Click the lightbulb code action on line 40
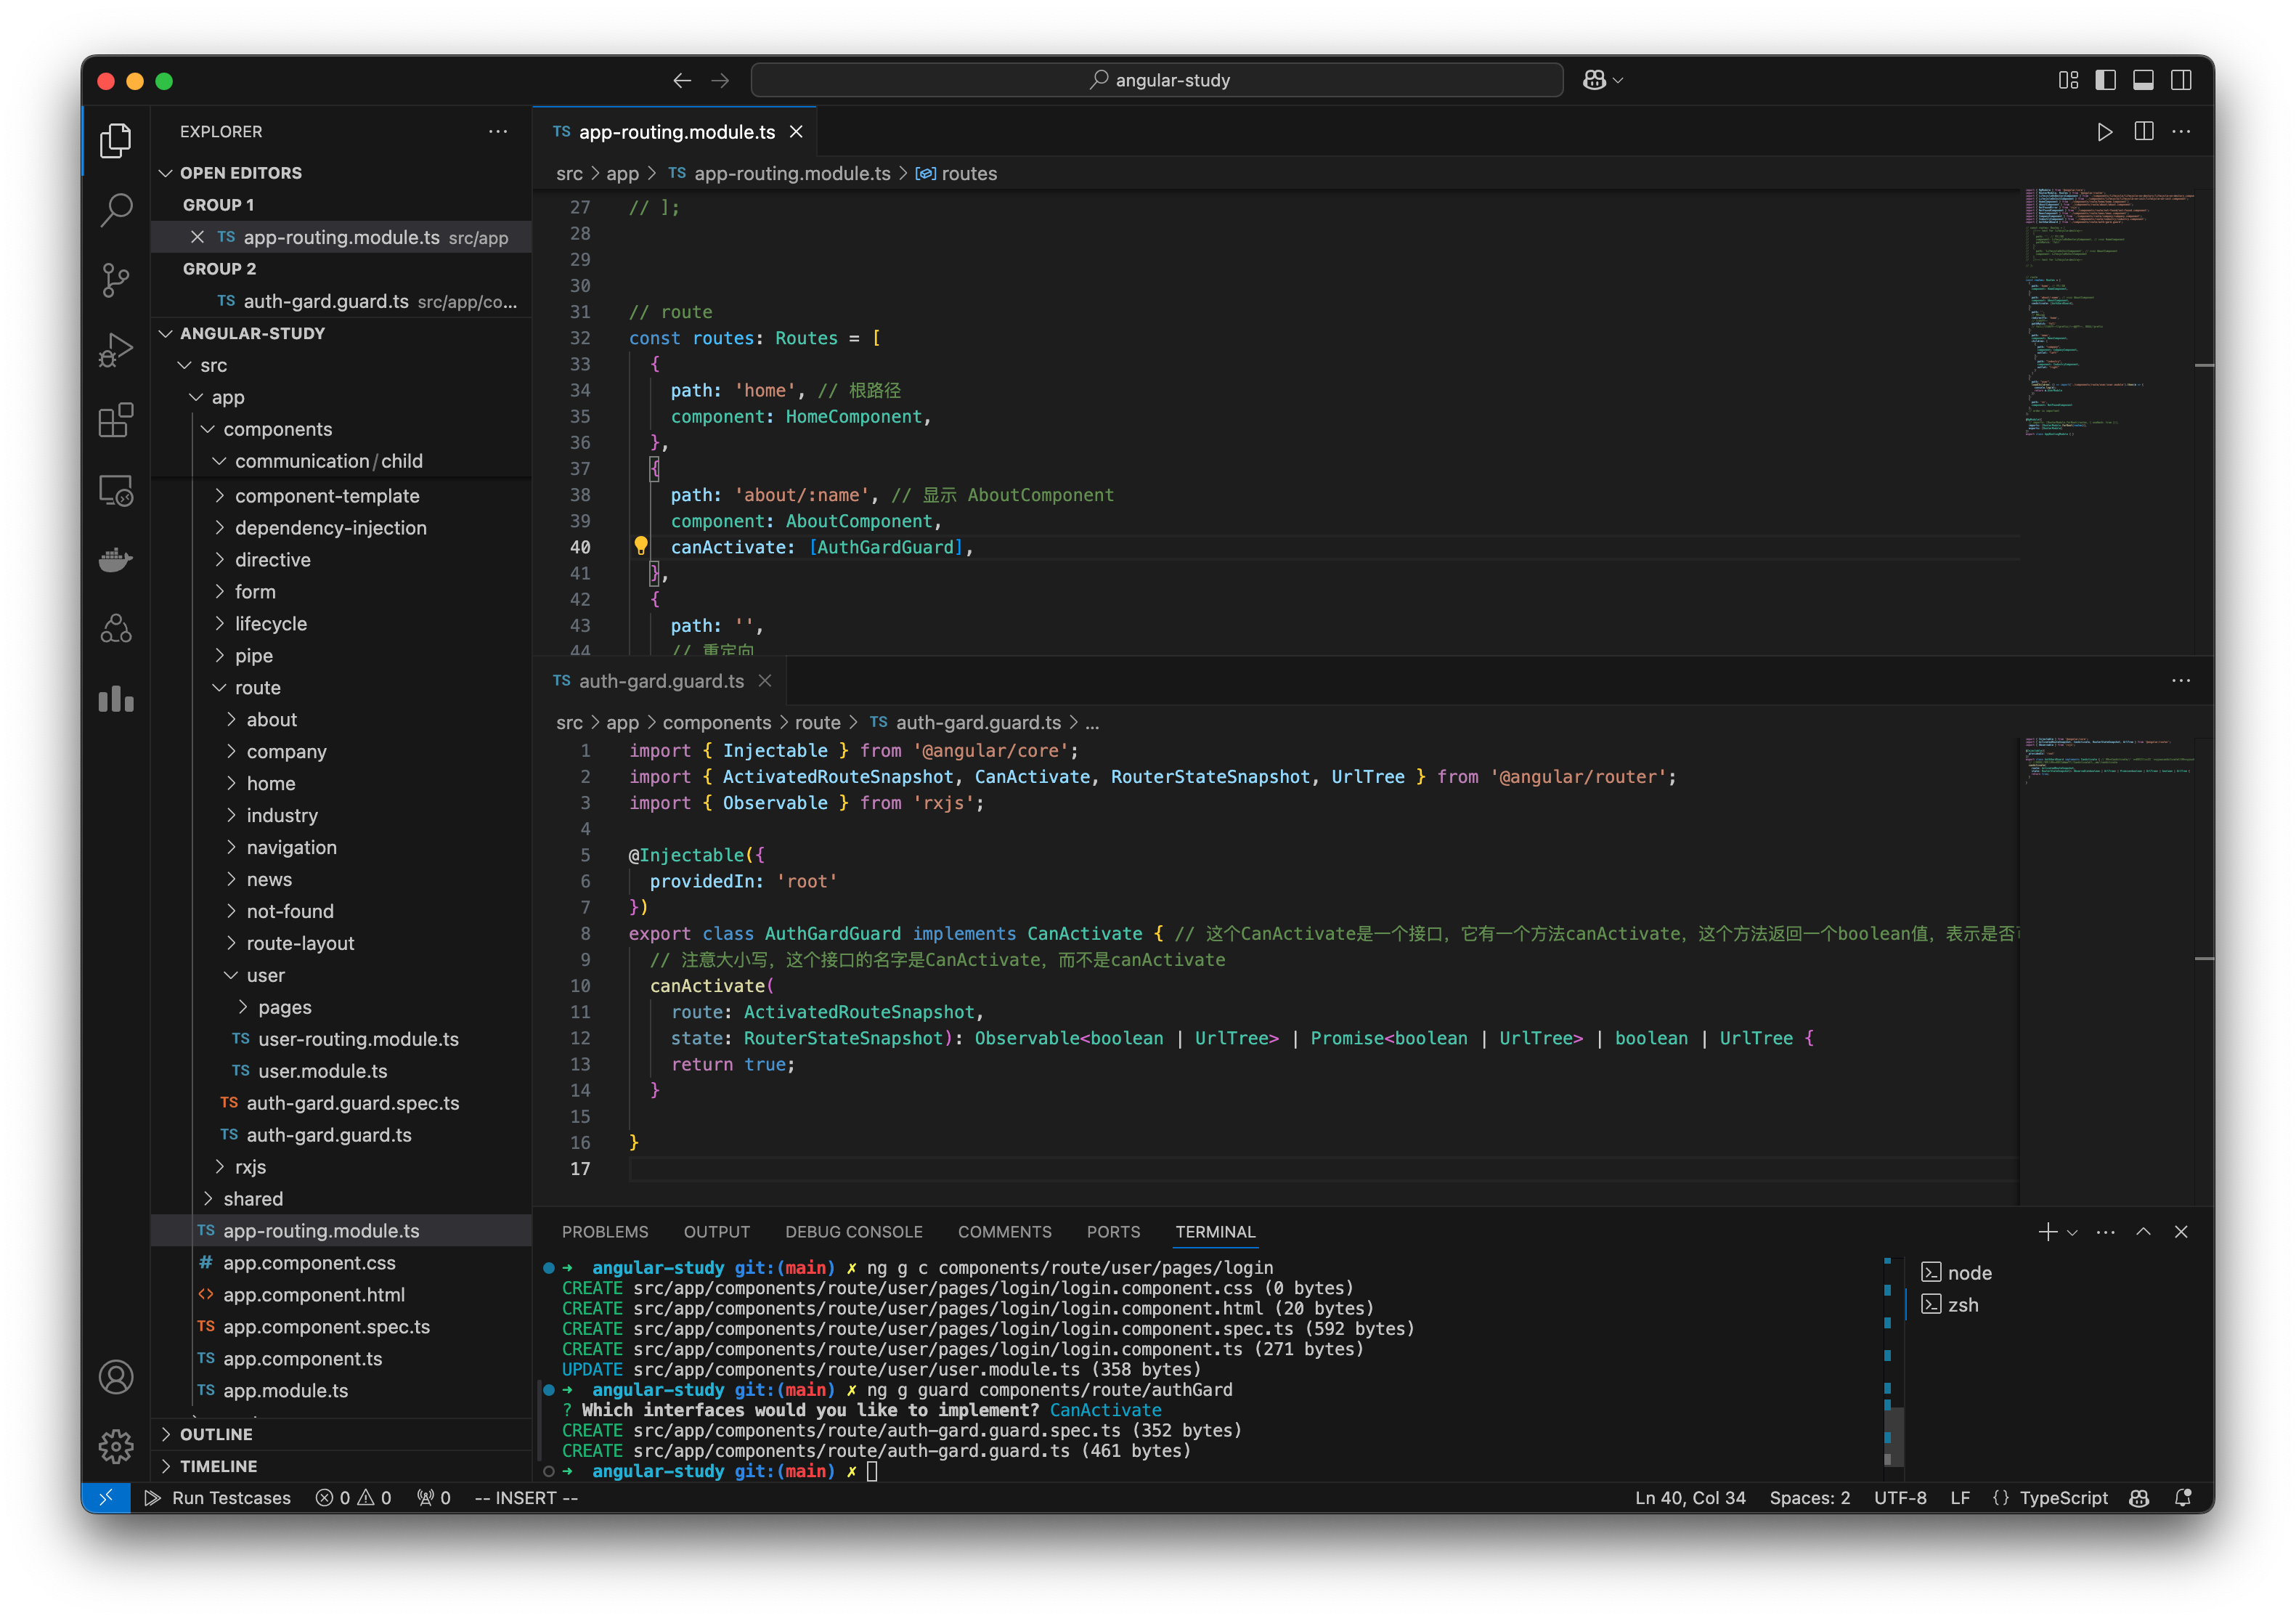Viewport: 2296px width, 1621px height. (641, 546)
